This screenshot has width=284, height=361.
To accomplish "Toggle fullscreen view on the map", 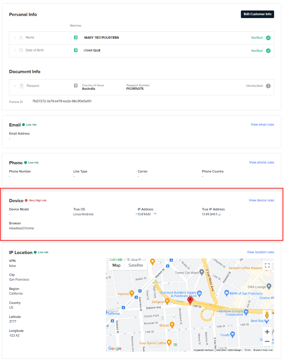I will (x=267, y=265).
